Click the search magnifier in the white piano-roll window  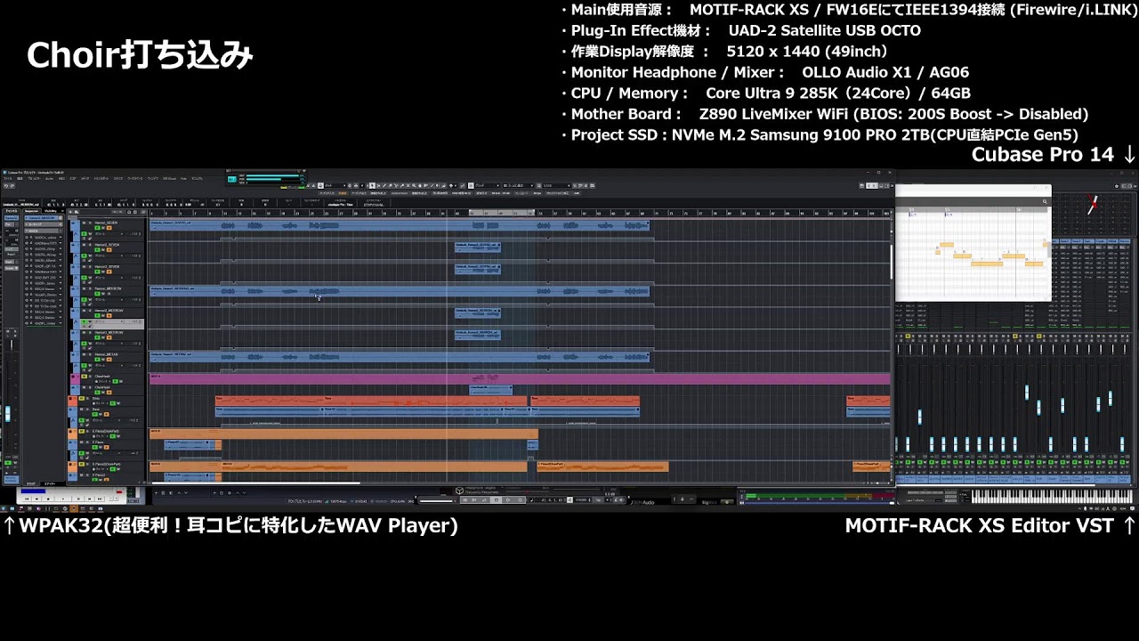(1045, 202)
